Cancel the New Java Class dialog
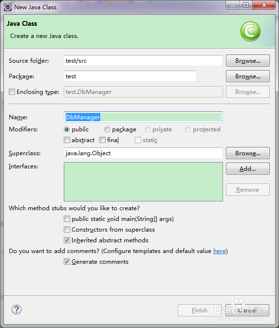Viewport: 279px width, 328px height. [x=247, y=310]
